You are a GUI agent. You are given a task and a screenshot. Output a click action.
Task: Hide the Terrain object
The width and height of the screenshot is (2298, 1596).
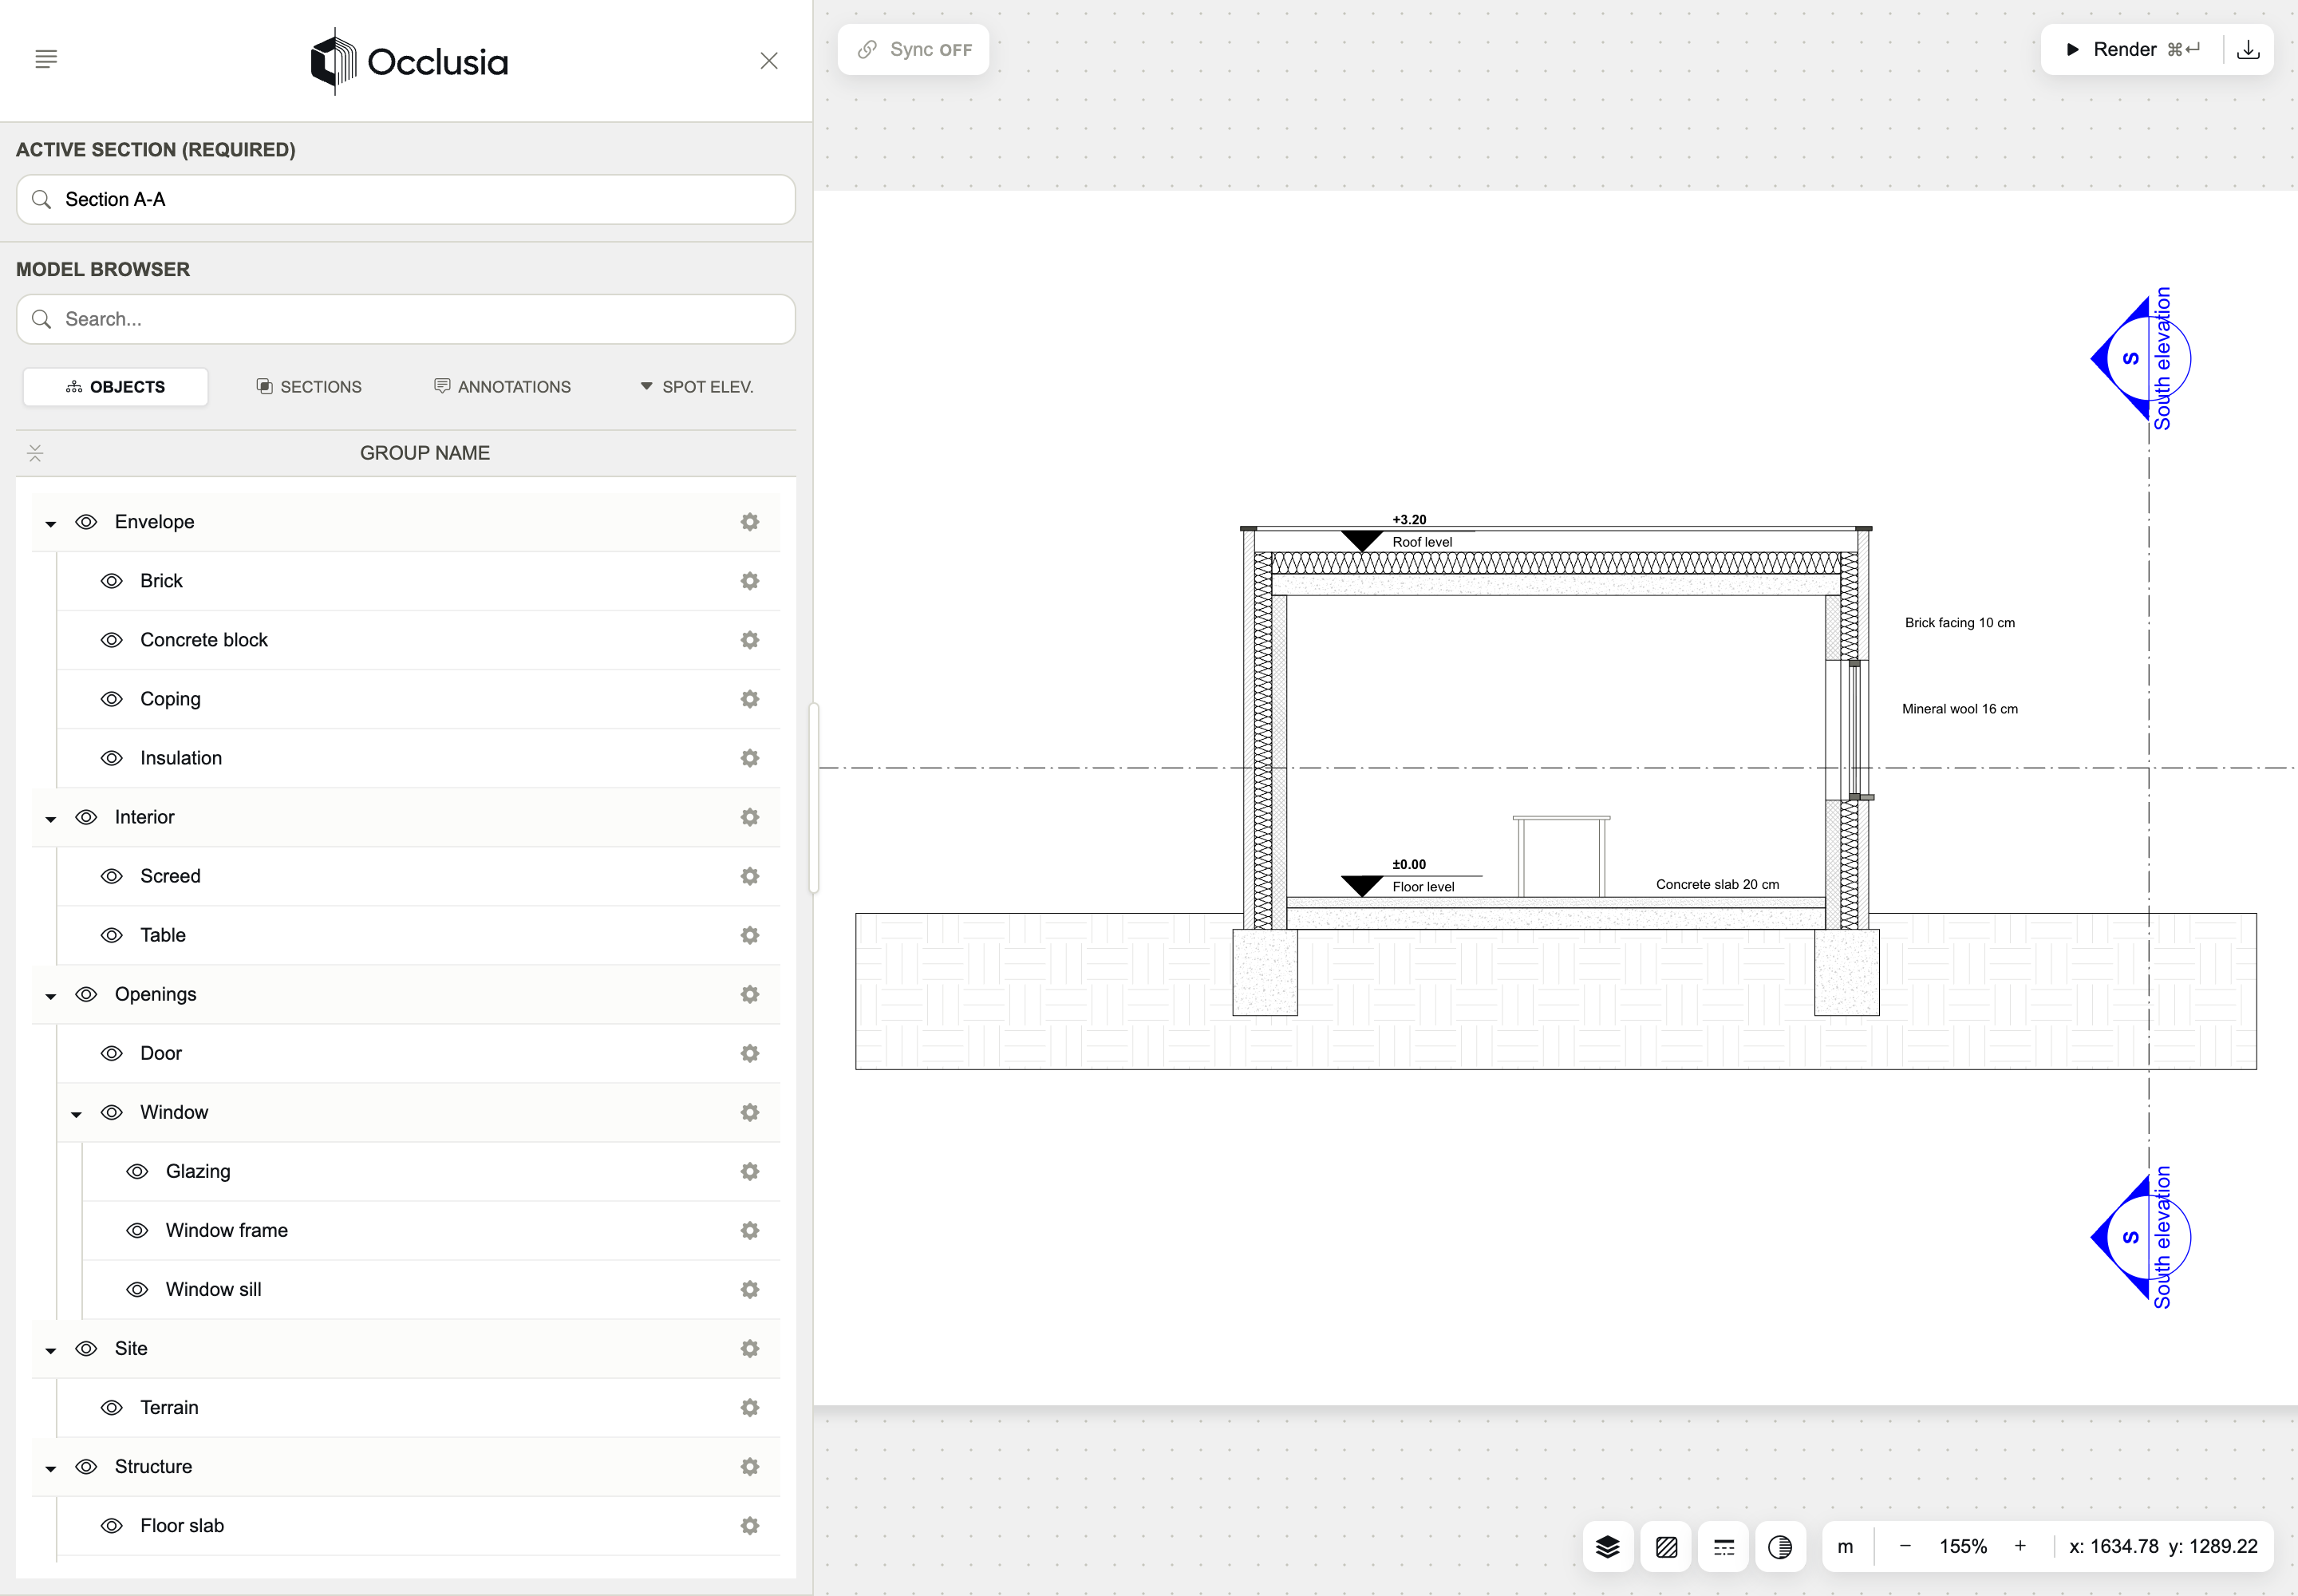click(112, 1407)
